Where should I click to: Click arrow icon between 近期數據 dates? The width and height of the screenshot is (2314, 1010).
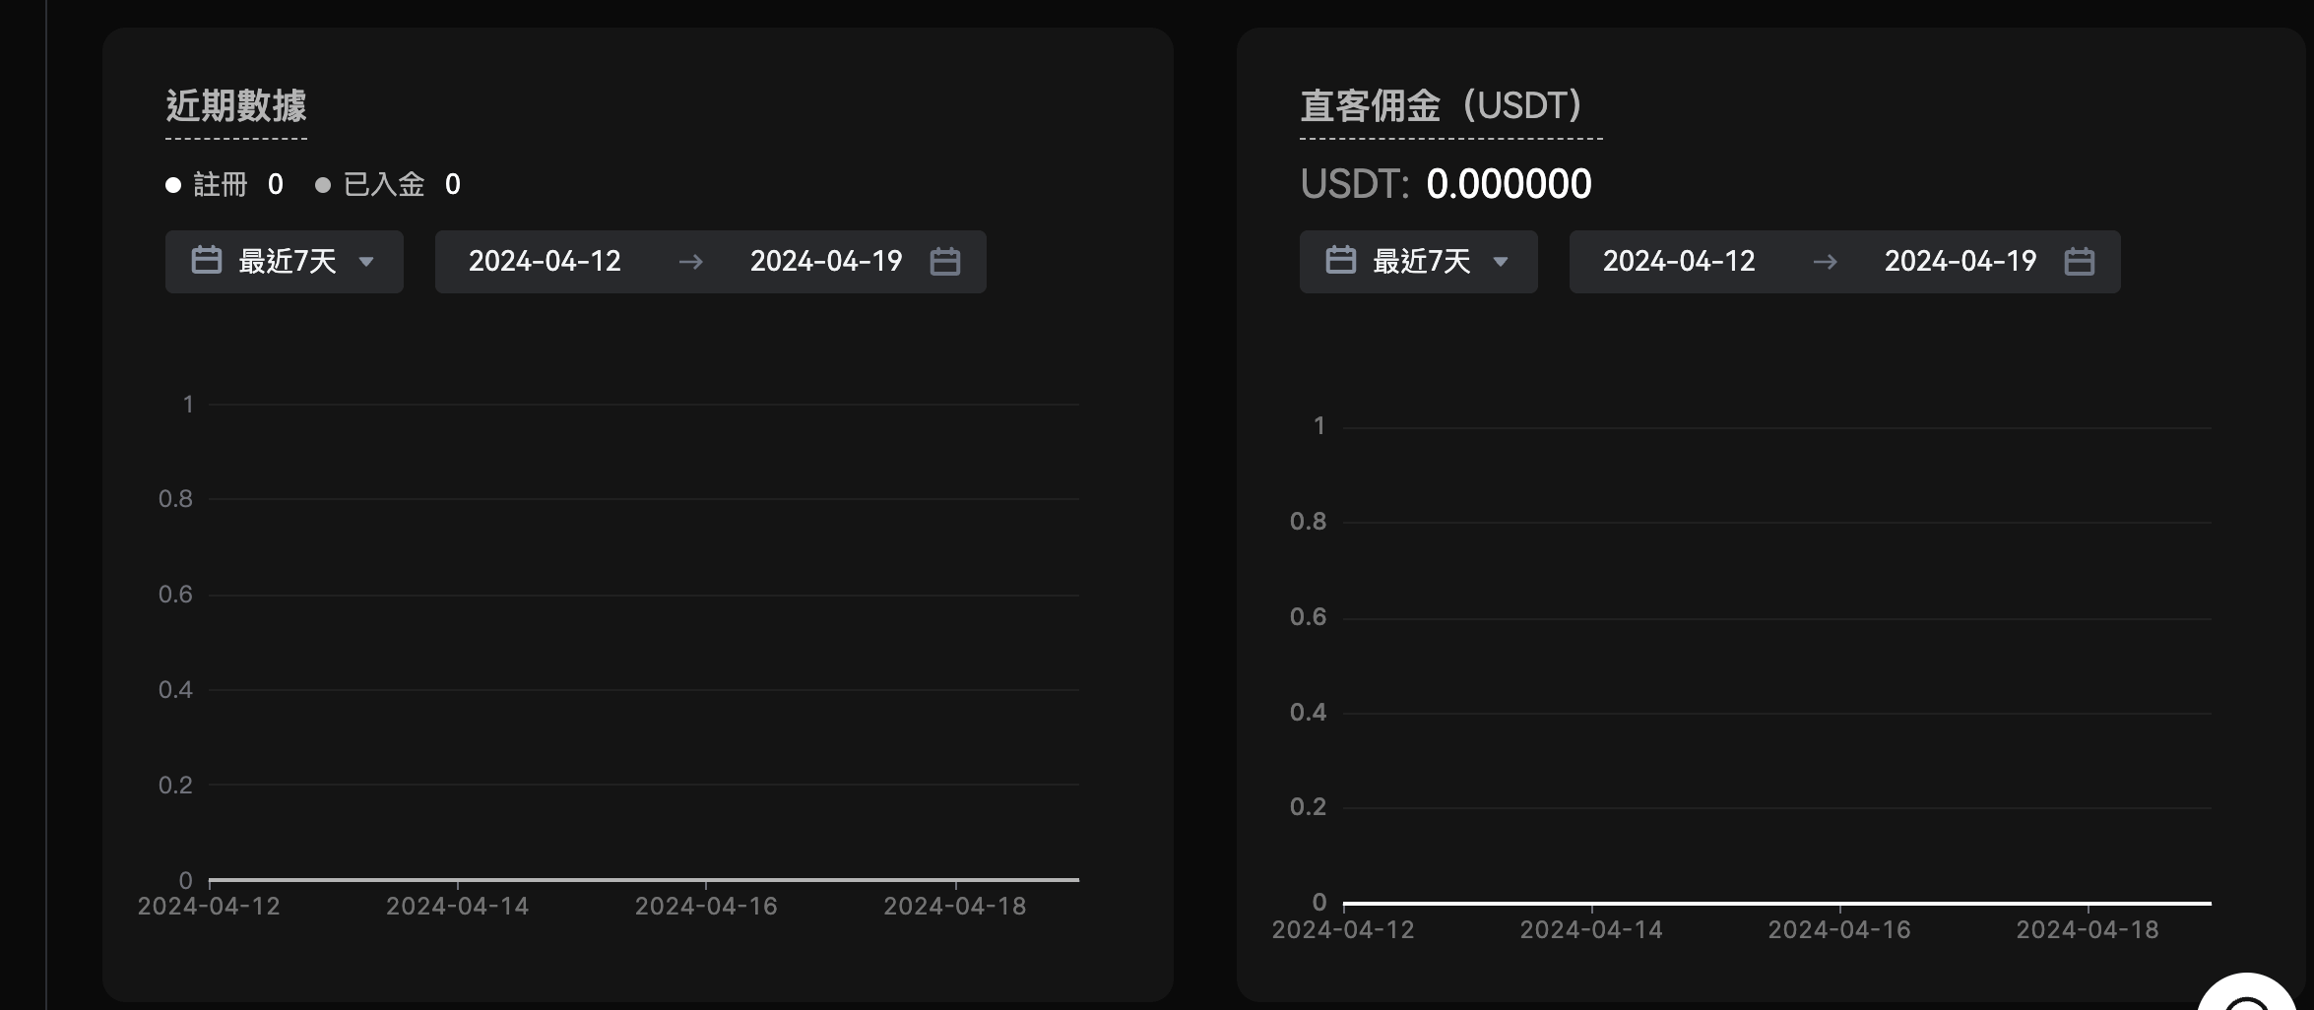(690, 262)
